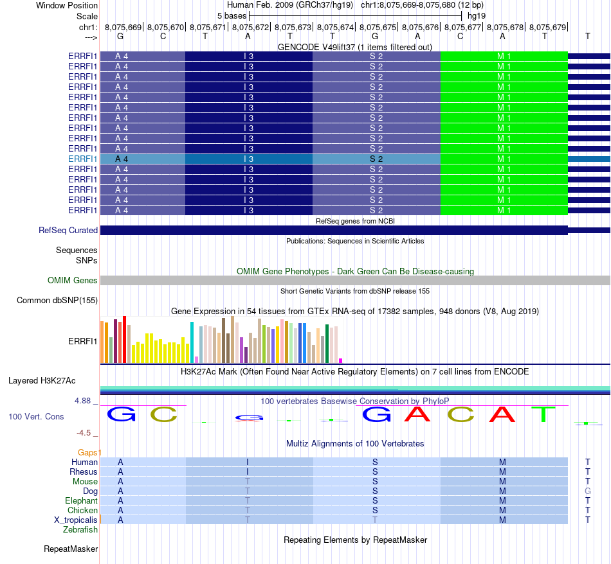The width and height of the screenshot is (611, 564).
Task: Click green 'M 1' start codon in highlighted row
Action: coord(504,159)
